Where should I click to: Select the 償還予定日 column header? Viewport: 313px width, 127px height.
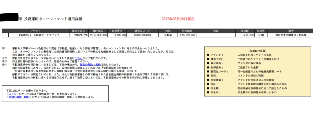(x=78, y=31)
